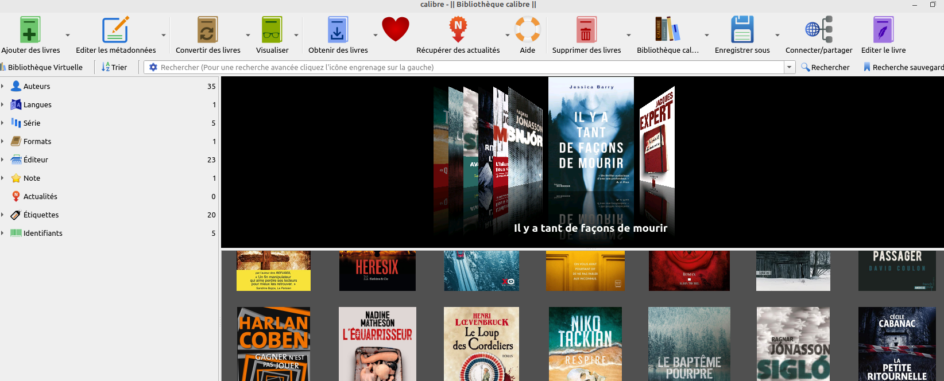
Task: Click the Convertir des livres icon
Action: 207,30
